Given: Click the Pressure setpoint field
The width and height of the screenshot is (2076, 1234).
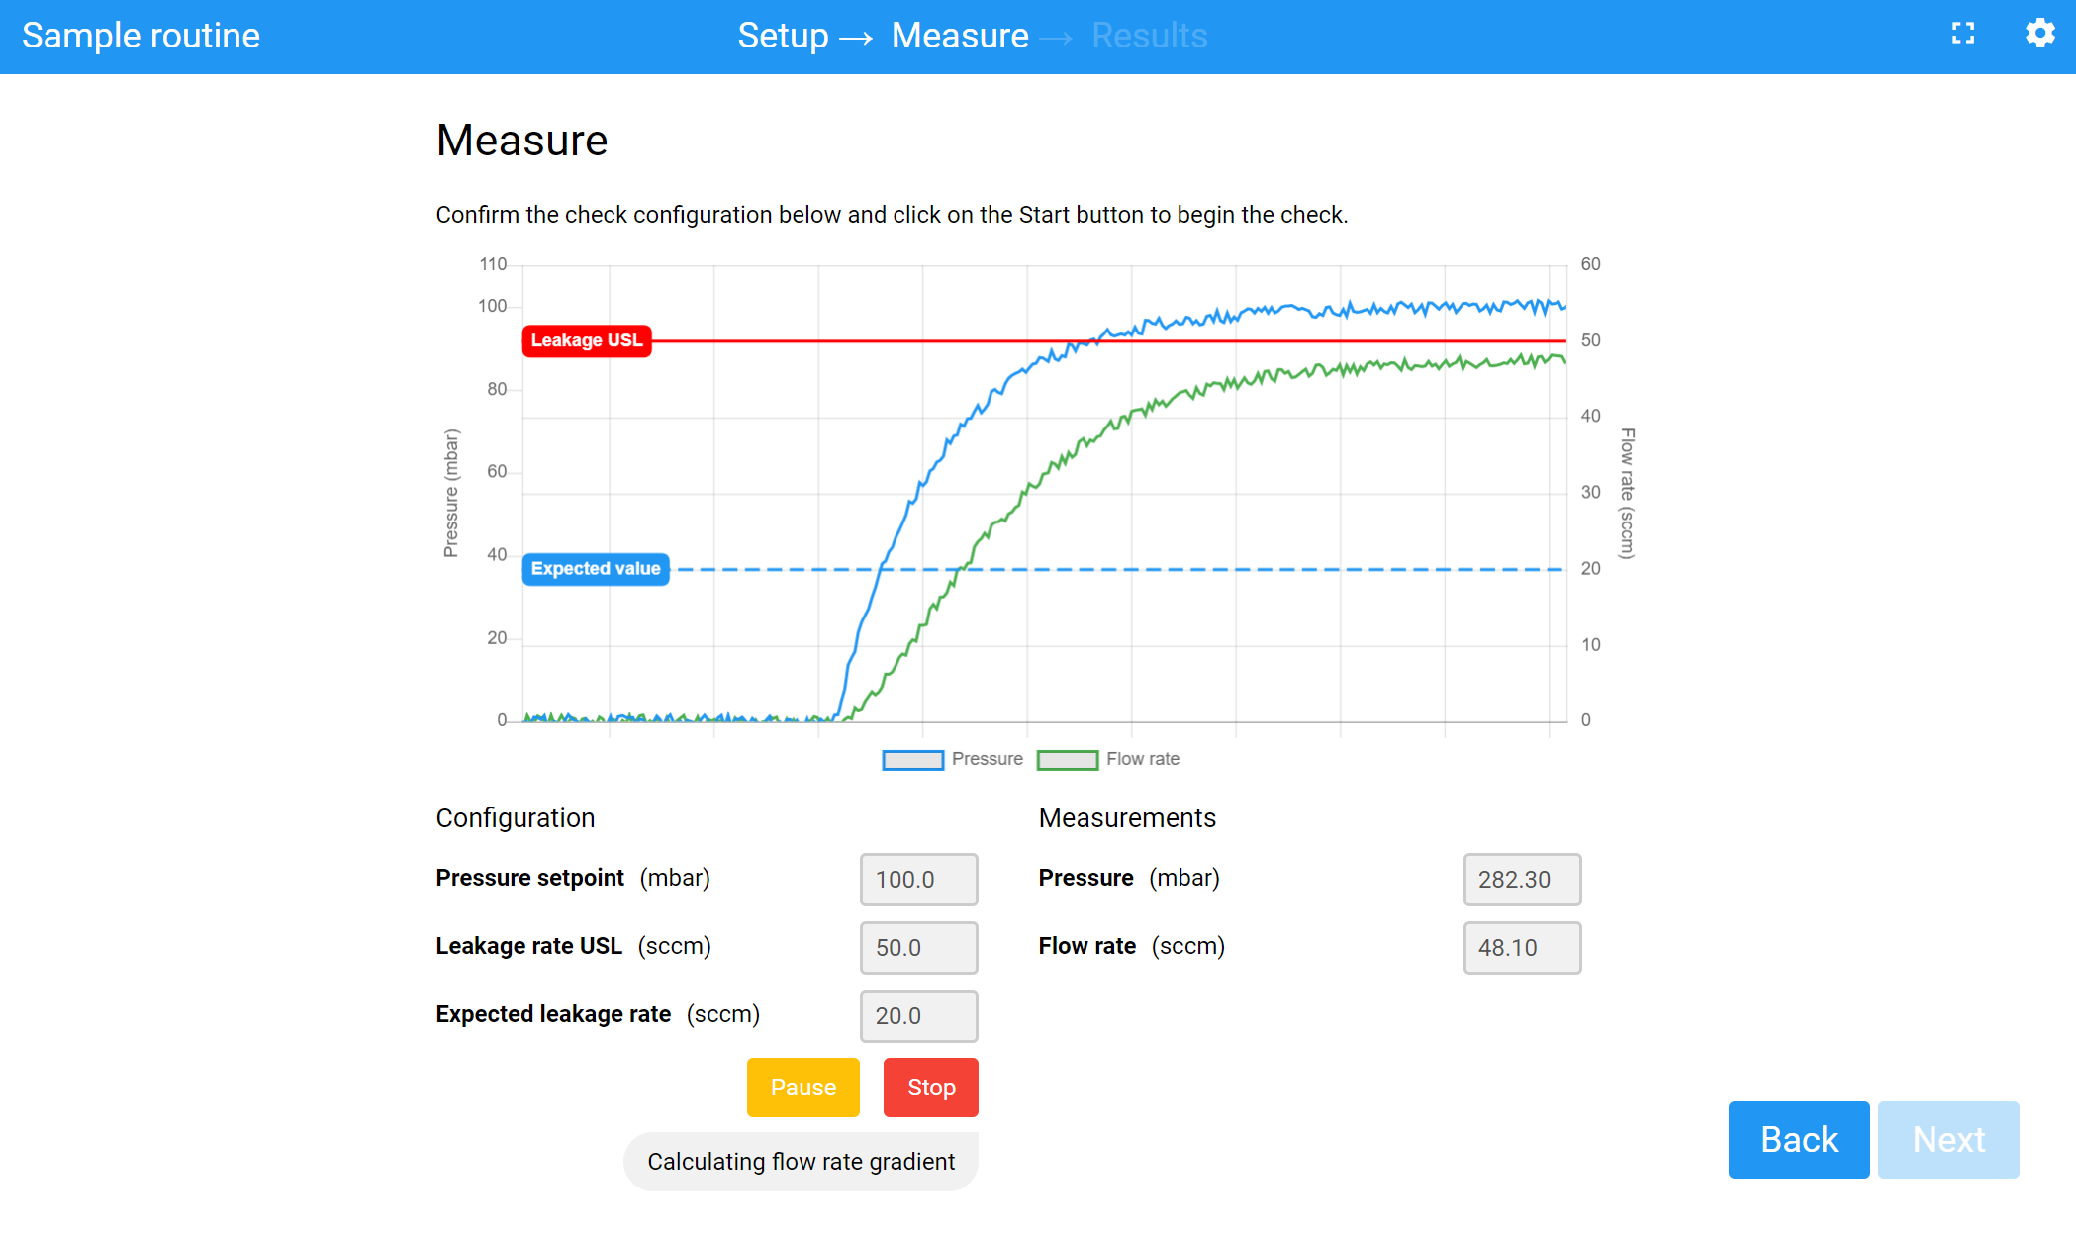Looking at the screenshot, I should [x=918, y=880].
